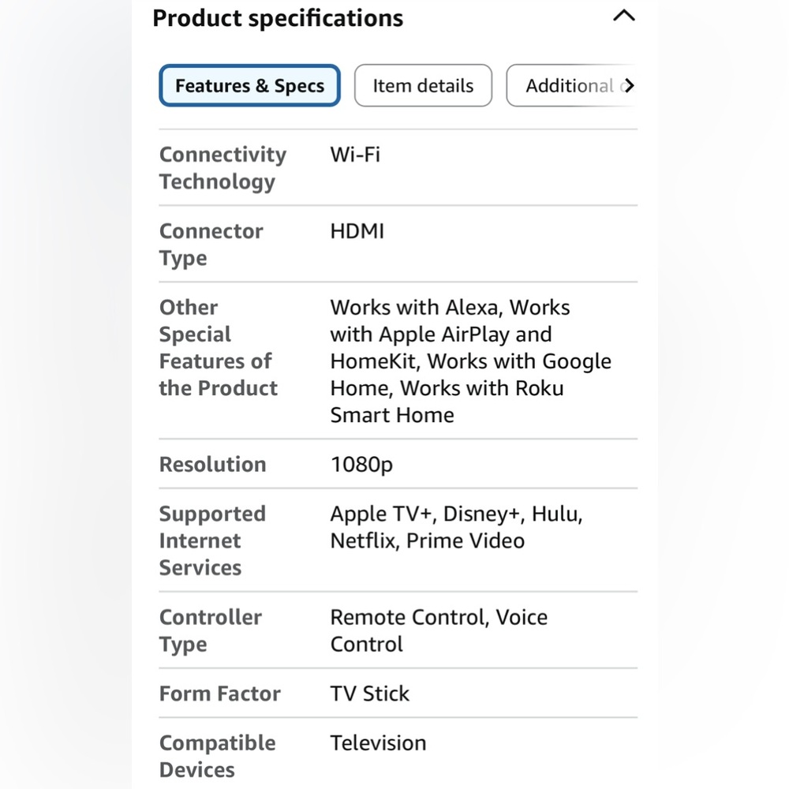Screen dimensions: 789x789
Task: Click the Product specifications heading
Action: click(278, 18)
